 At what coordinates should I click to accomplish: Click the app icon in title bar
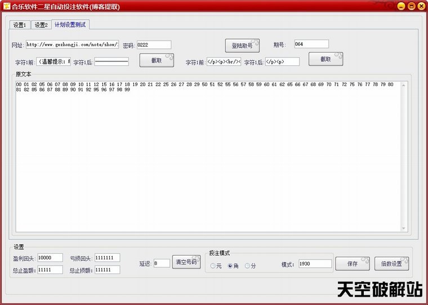pyautogui.click(x=7, y=6)
